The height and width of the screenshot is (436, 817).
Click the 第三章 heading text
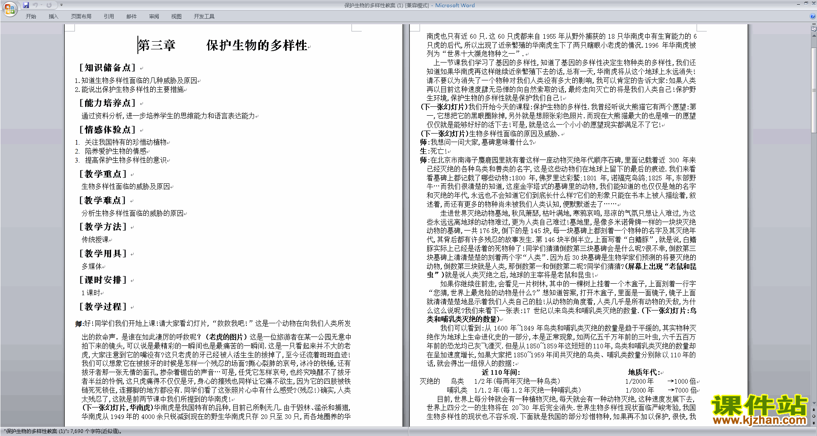click(157, 46)
